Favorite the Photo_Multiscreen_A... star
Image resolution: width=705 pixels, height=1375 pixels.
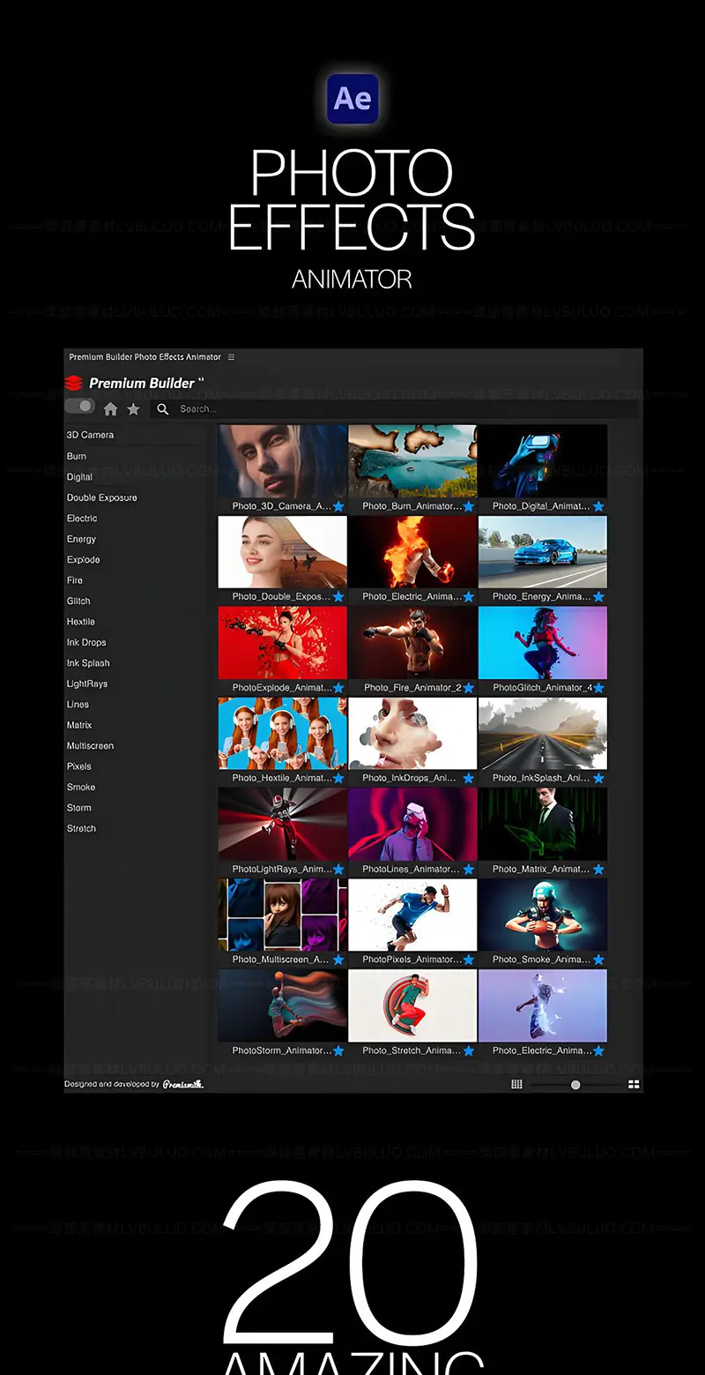338,960
